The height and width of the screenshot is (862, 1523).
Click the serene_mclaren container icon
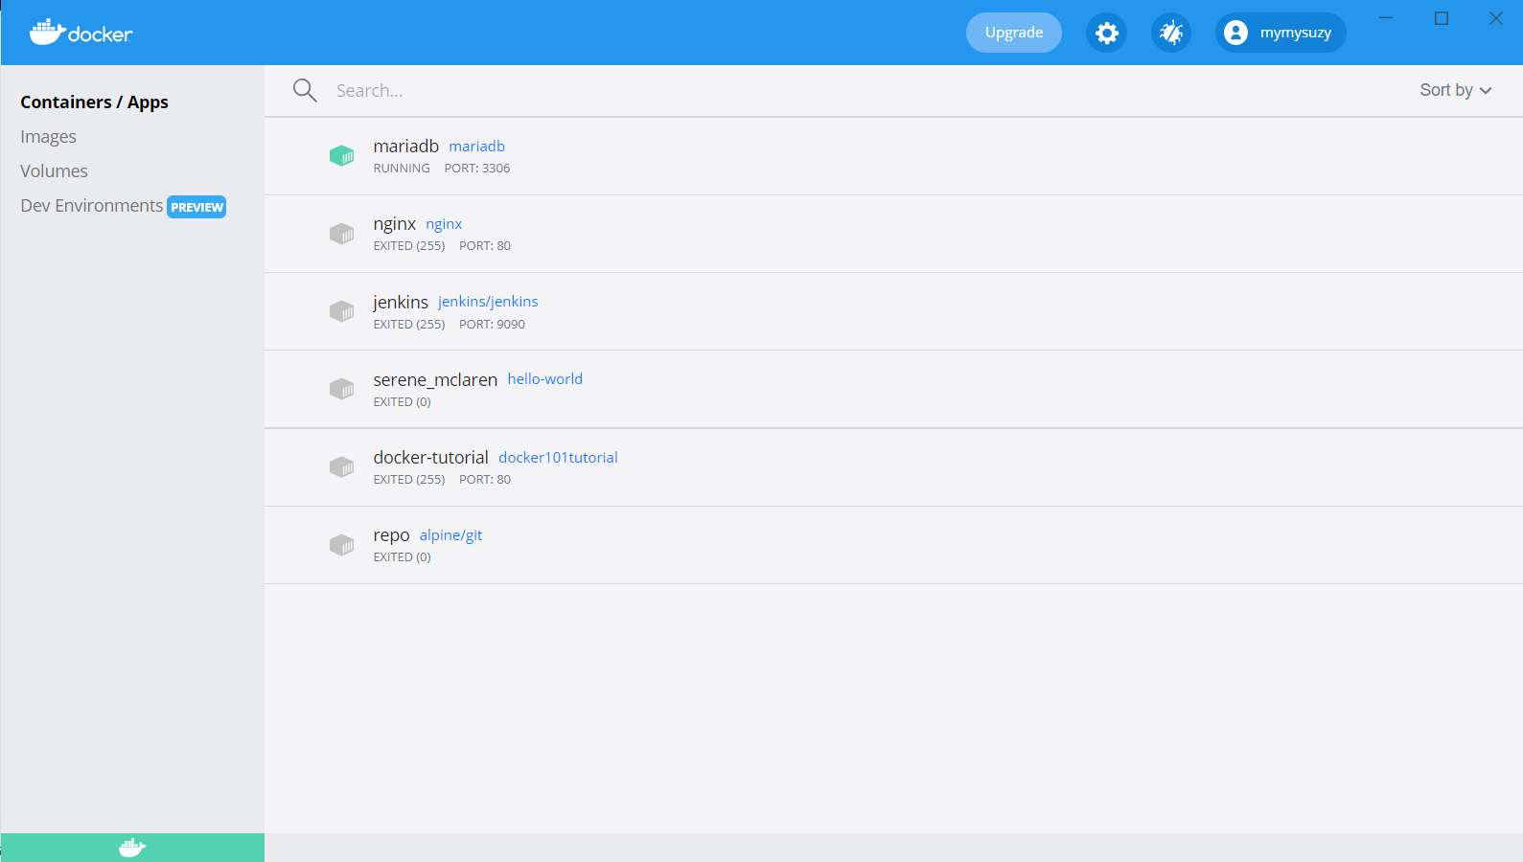(x=342, y=389)
